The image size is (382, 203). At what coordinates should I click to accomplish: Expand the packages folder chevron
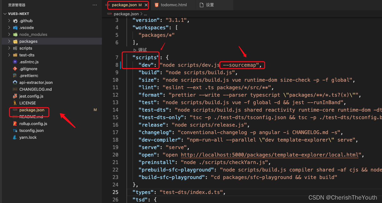click(9, 41)
